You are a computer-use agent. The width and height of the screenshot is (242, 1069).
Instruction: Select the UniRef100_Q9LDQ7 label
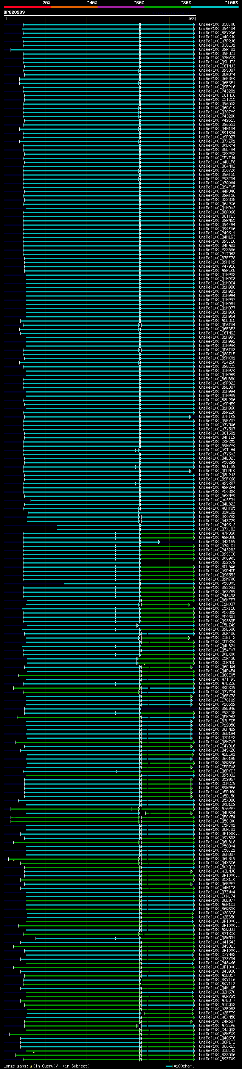(217, 387)
